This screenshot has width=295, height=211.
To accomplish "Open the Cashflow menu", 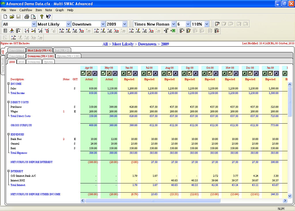I will pos(26,10).
